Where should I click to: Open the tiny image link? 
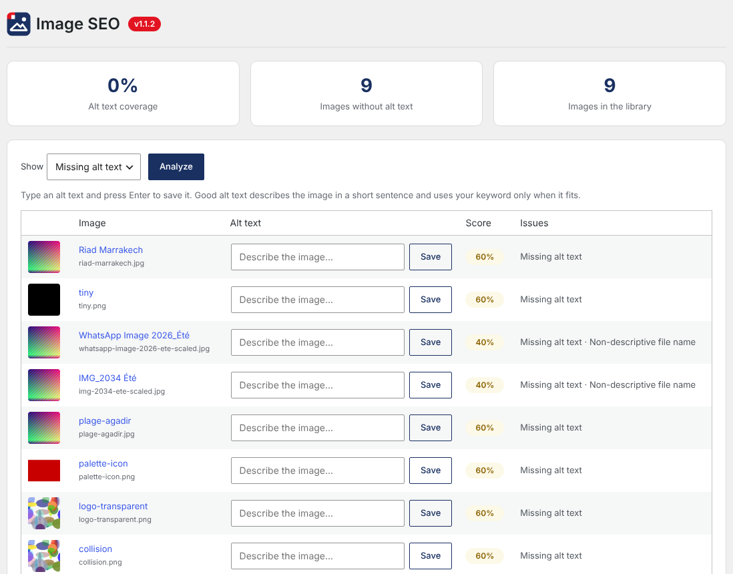click(x=86, y=292)
